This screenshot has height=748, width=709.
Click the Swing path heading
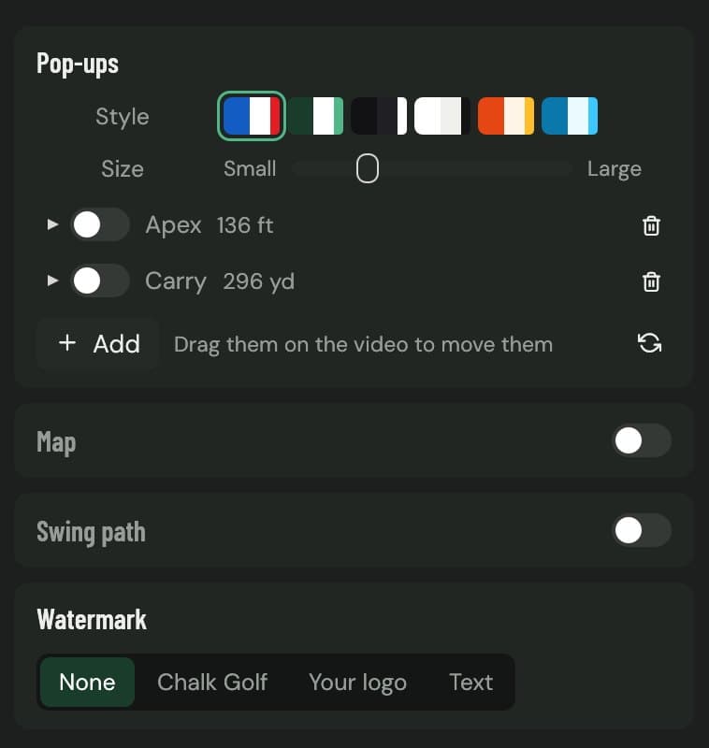tap(91, 532)
